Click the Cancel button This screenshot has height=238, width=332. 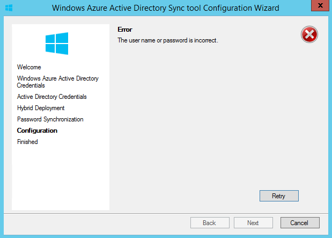pyautogui.click(x=299, y=222)
